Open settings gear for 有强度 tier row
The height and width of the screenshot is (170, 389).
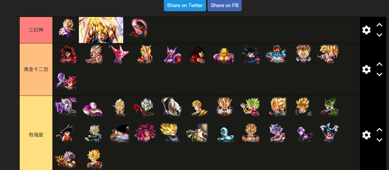coord(366,135)
